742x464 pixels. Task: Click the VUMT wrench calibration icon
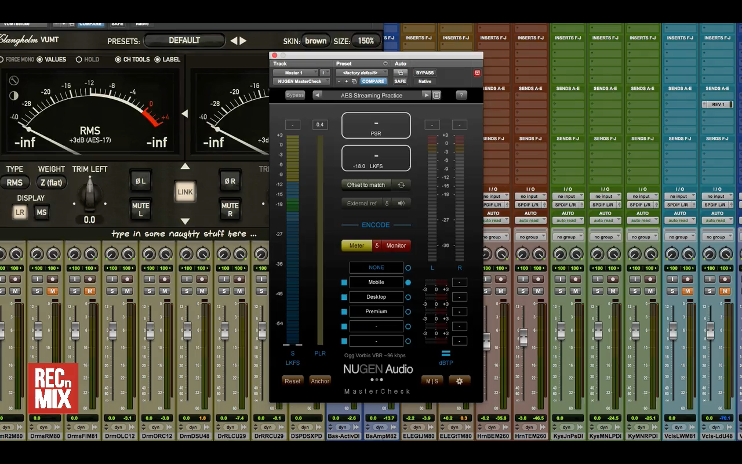click(x=13, y=81)
